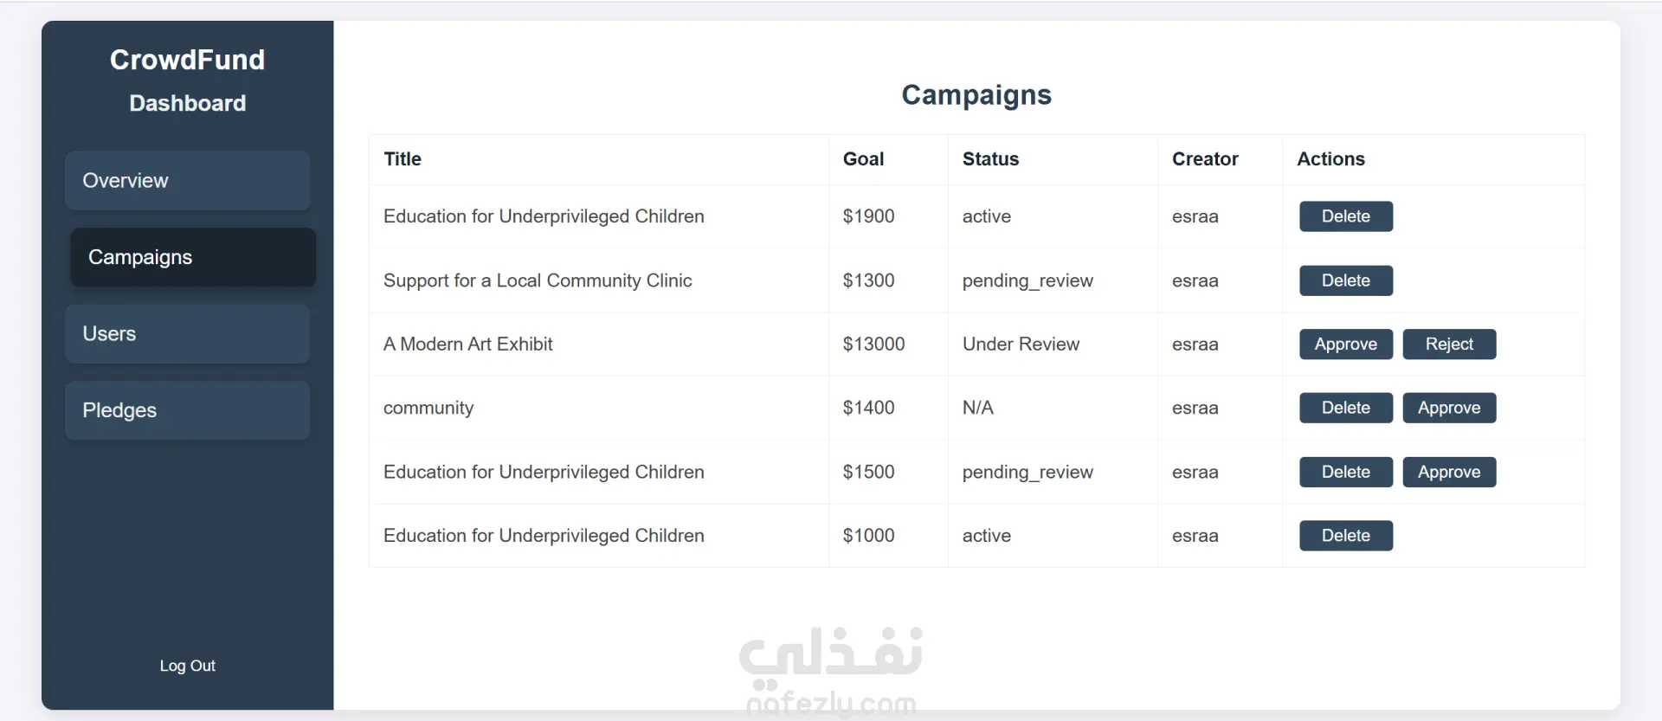
Task: Delete the $1000 Education campaign
Action: click(x=1345, y=536)
